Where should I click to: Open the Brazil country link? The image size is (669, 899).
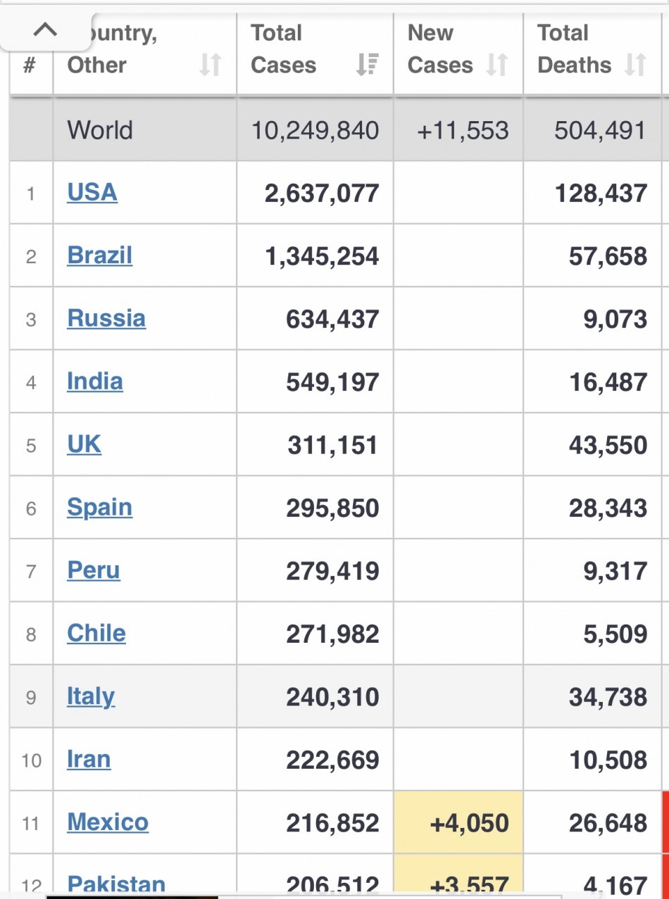[100, 255]
